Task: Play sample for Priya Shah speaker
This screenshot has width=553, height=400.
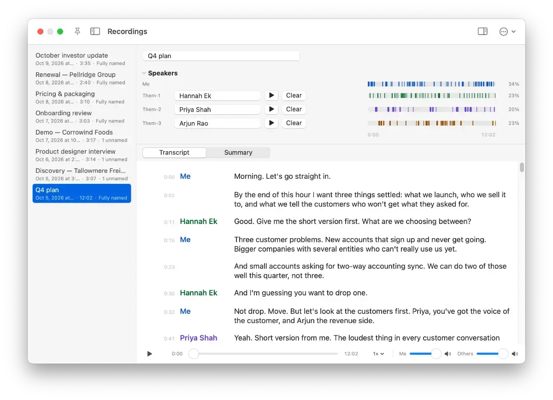Action: (x=271, y=109)
